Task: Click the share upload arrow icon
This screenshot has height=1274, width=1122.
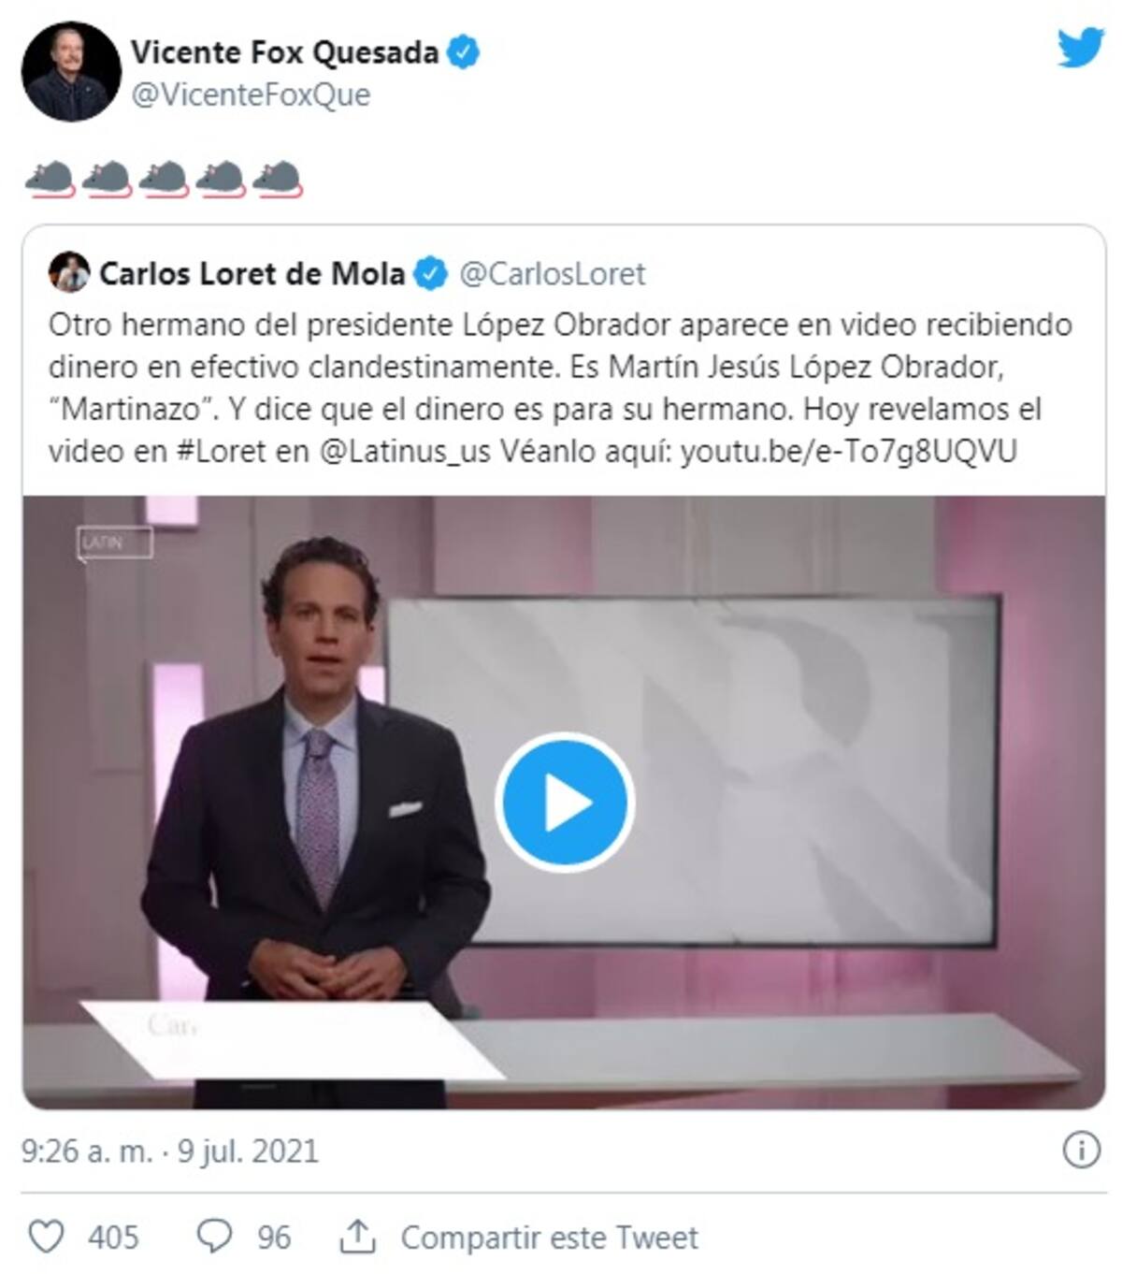Action: tap(357, 1237)
